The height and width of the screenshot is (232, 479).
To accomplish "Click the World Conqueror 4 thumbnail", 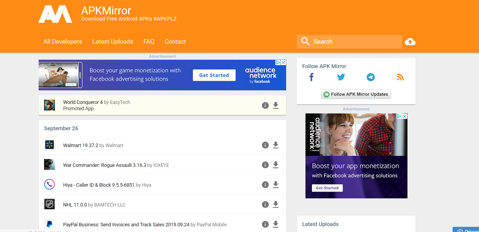I will tap(50, 105).
